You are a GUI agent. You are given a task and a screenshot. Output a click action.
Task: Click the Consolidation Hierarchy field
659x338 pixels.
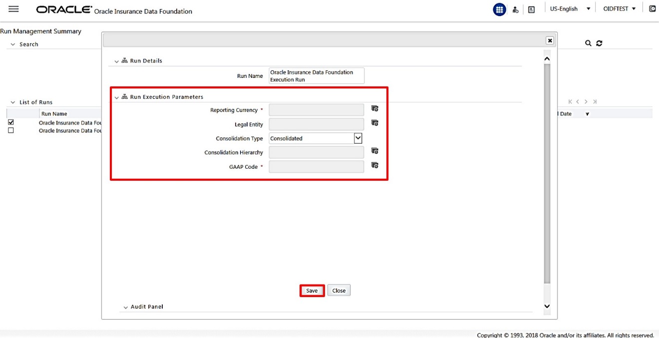tap(317, 152)
